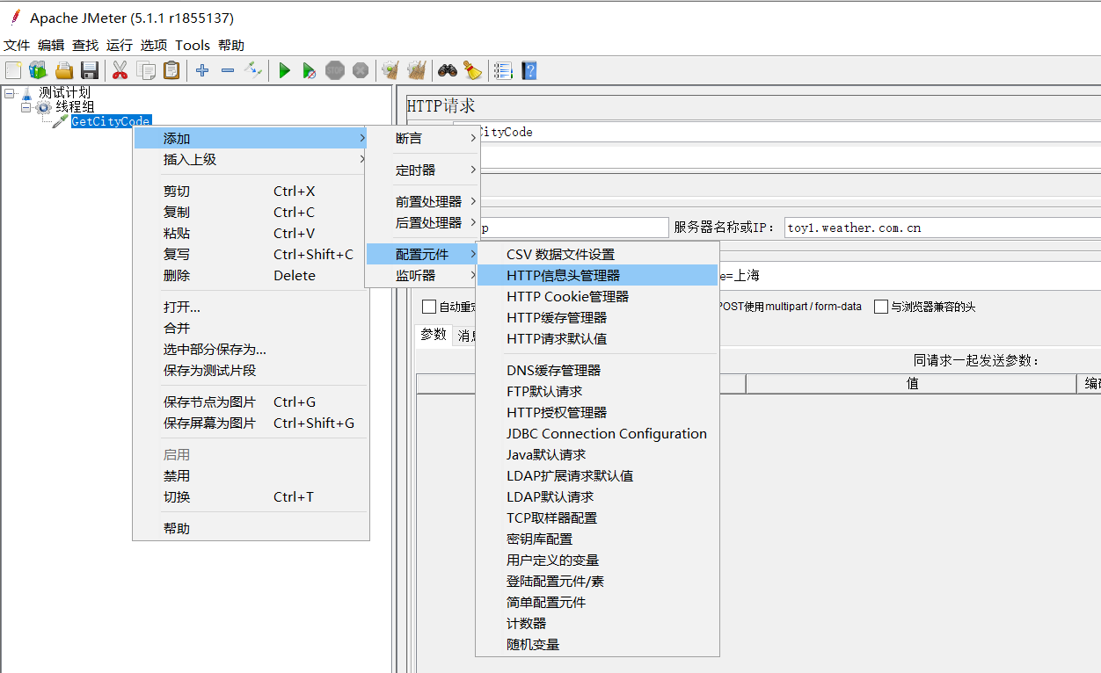Screen dimensions: 1101x673
Task: Choose JDBC Connection Configuration
Action: click(x=598, y=434)
